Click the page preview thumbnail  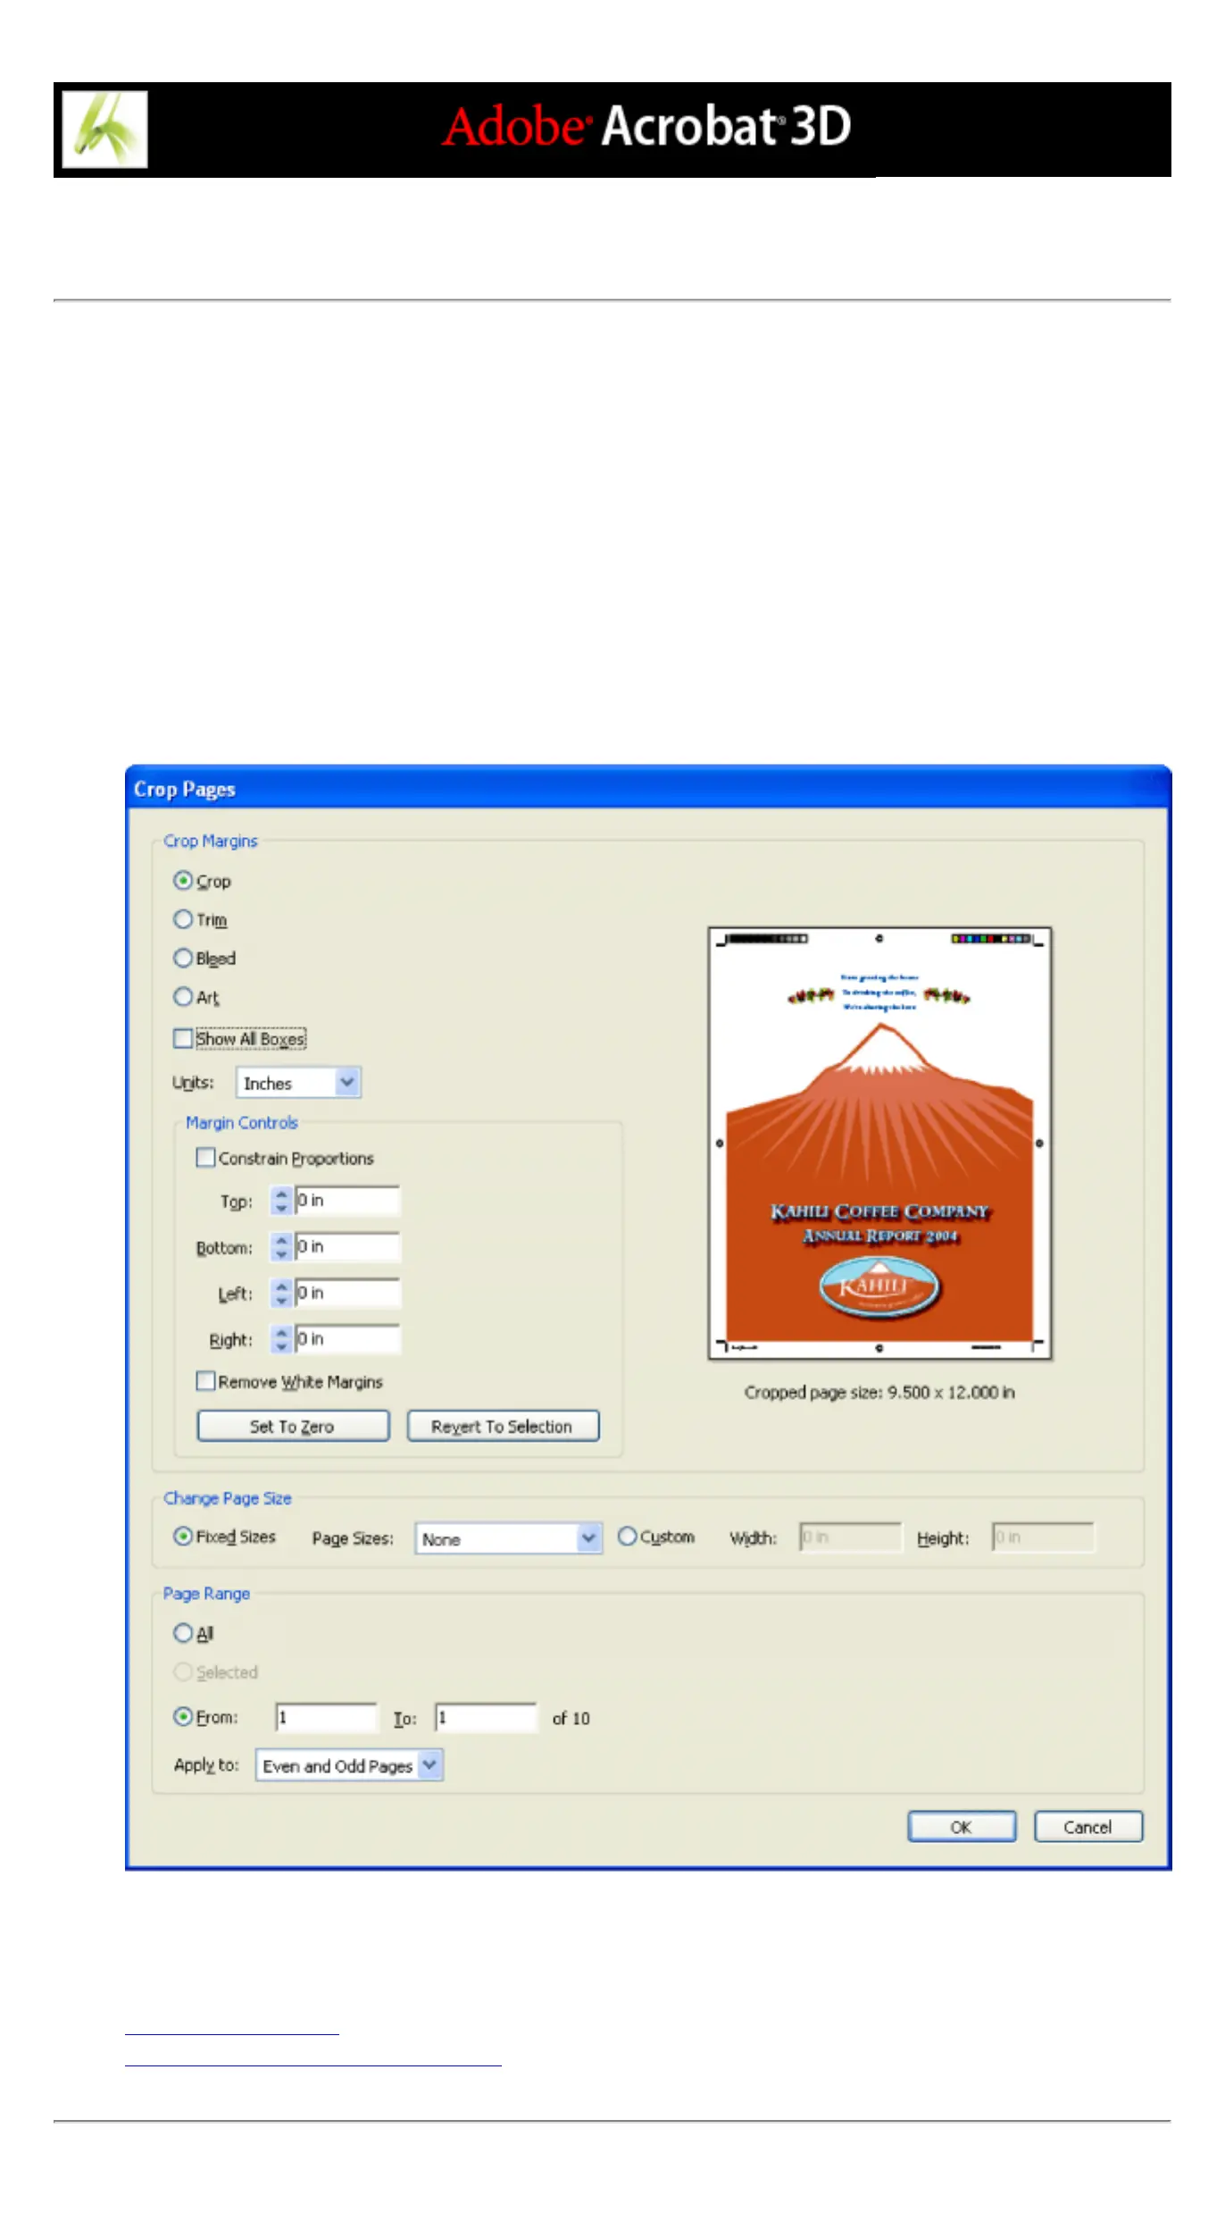(x=879, y=1144)
